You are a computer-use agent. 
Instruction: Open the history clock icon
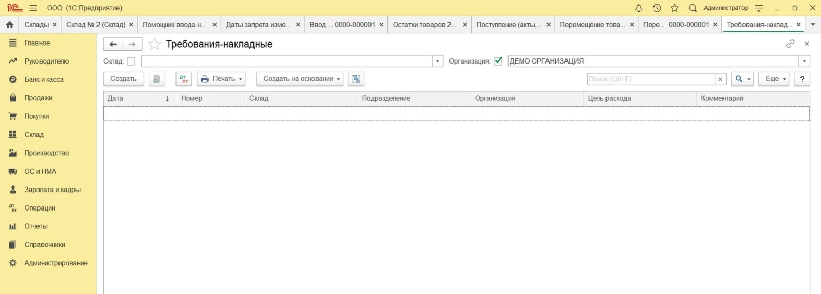(x=657, y=8)
